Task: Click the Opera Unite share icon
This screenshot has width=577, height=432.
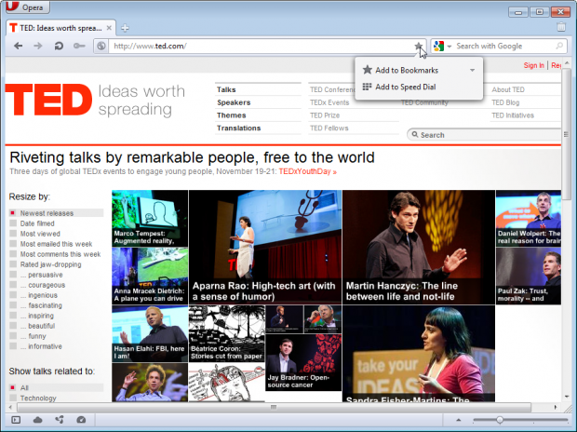Action: click(60, 420)
